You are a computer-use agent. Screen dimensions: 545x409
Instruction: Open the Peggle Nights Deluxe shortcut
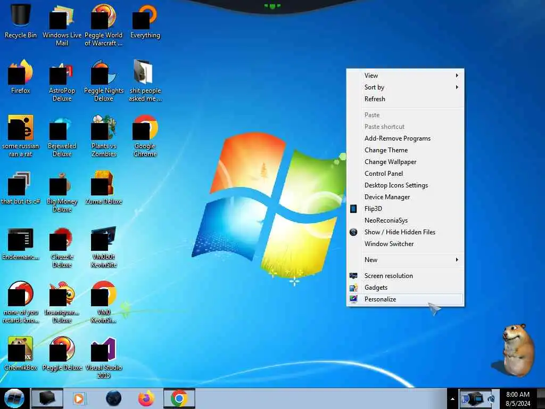point(104,81)
